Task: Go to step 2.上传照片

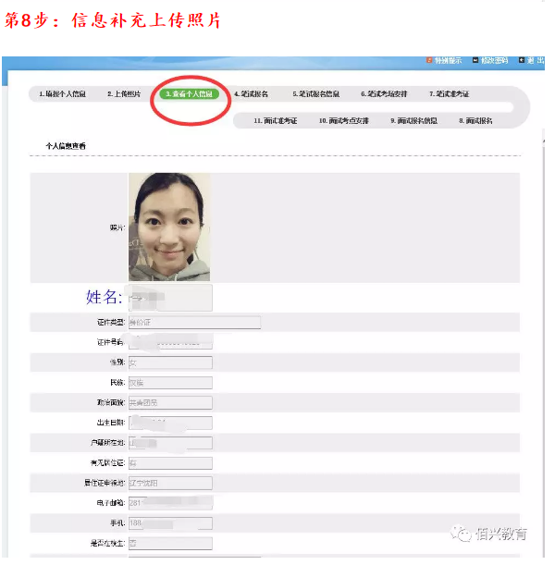Action: coord(126,95)
